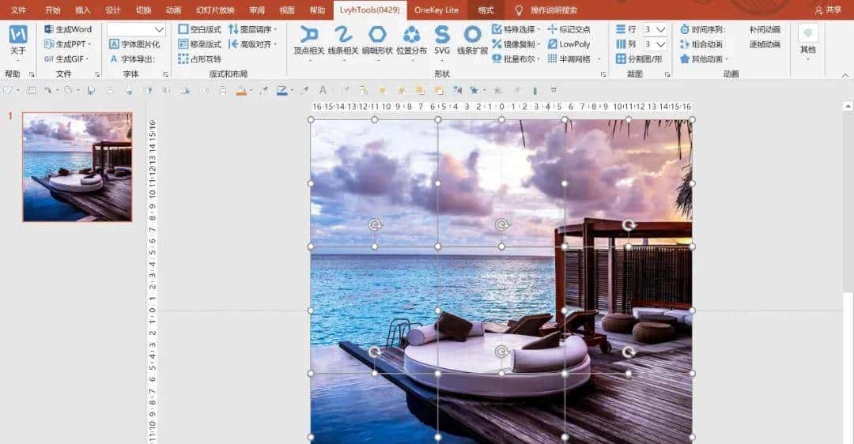This screenshot has width=854, height=444.
Task: Click the 生成Word button
Action: [68, 29]
